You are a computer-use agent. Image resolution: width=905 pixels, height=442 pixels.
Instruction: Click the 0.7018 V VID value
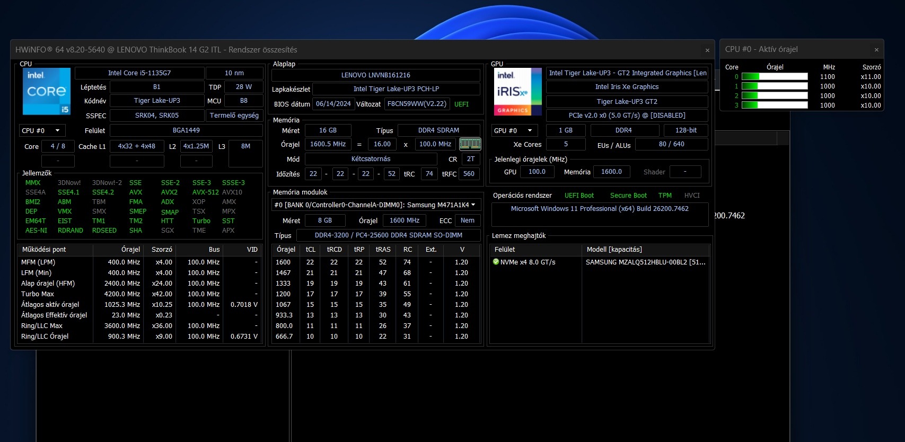tap(244, 305)
